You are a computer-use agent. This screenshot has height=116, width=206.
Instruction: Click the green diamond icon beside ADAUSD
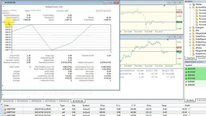[186, 69]
